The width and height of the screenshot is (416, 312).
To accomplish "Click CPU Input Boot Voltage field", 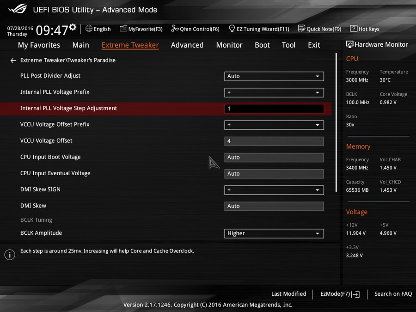I will [274, 157].
